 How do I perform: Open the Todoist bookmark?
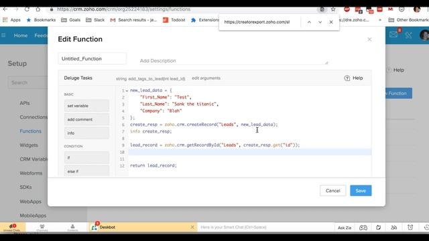pos(174,20)
